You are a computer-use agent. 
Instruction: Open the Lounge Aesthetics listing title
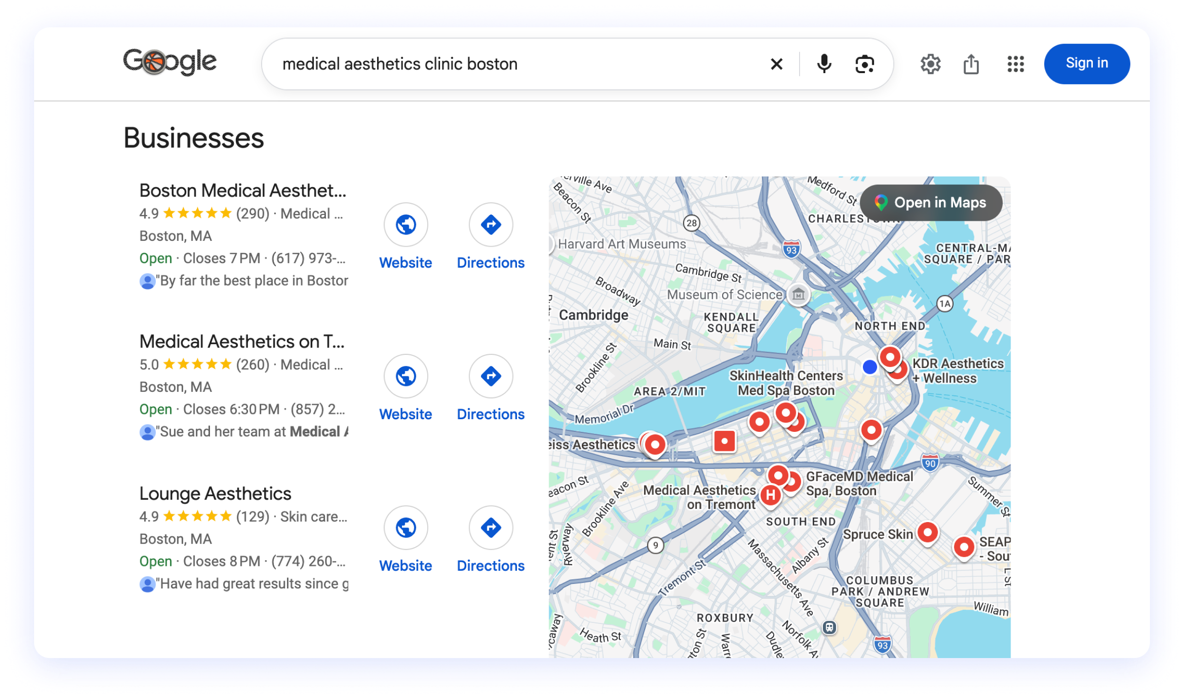click(x=215, y=494)
